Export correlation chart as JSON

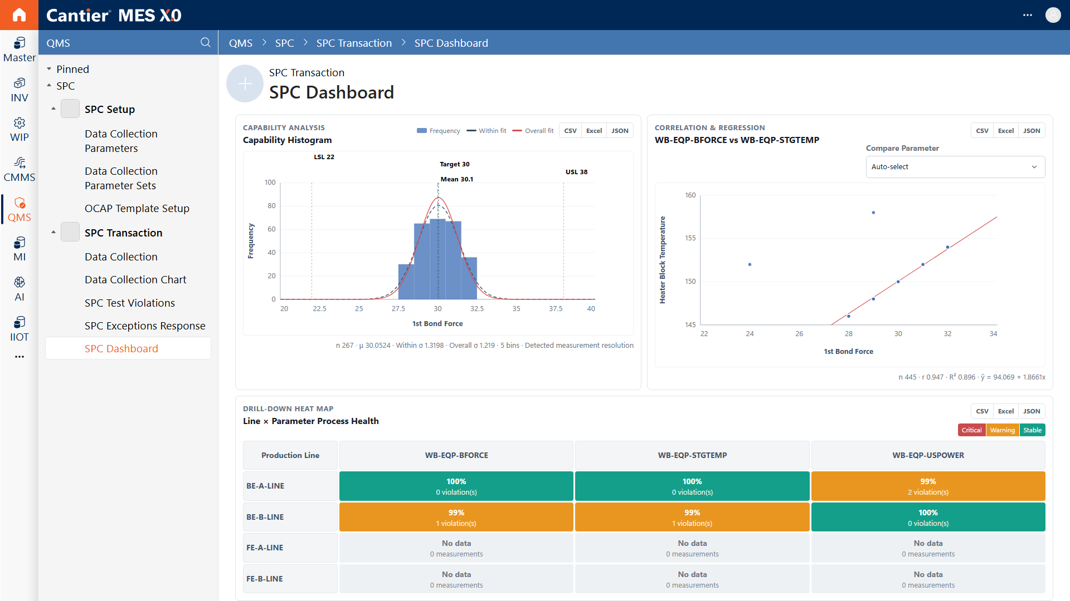[1032, 131]
